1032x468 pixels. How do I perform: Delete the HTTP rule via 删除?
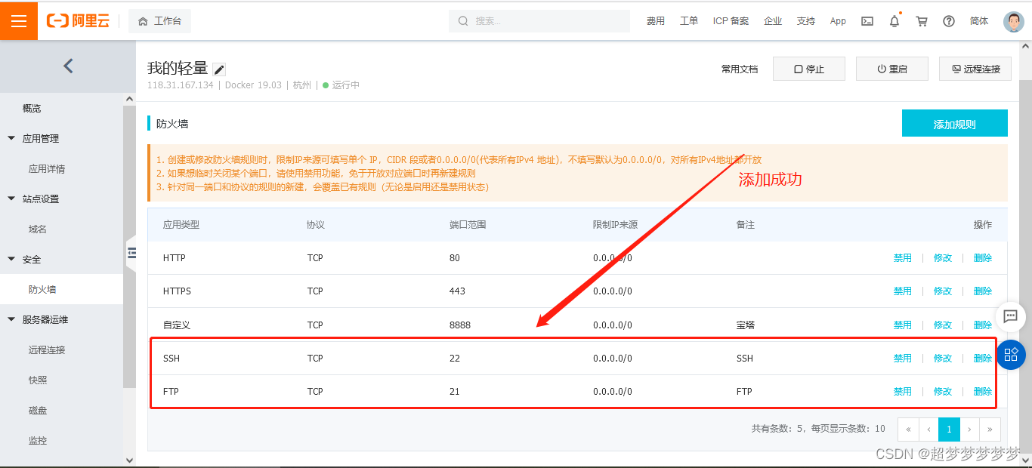[x=983, y=258]
